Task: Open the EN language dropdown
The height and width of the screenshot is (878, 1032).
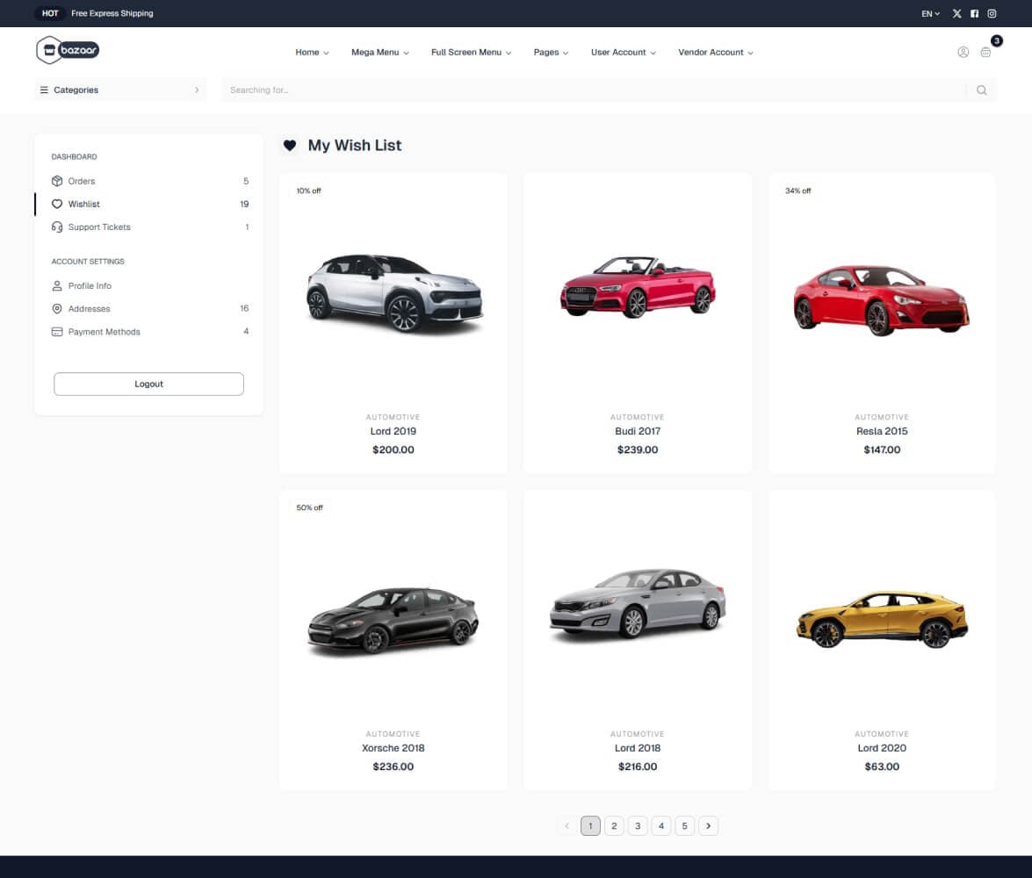Action: (929, 13)
